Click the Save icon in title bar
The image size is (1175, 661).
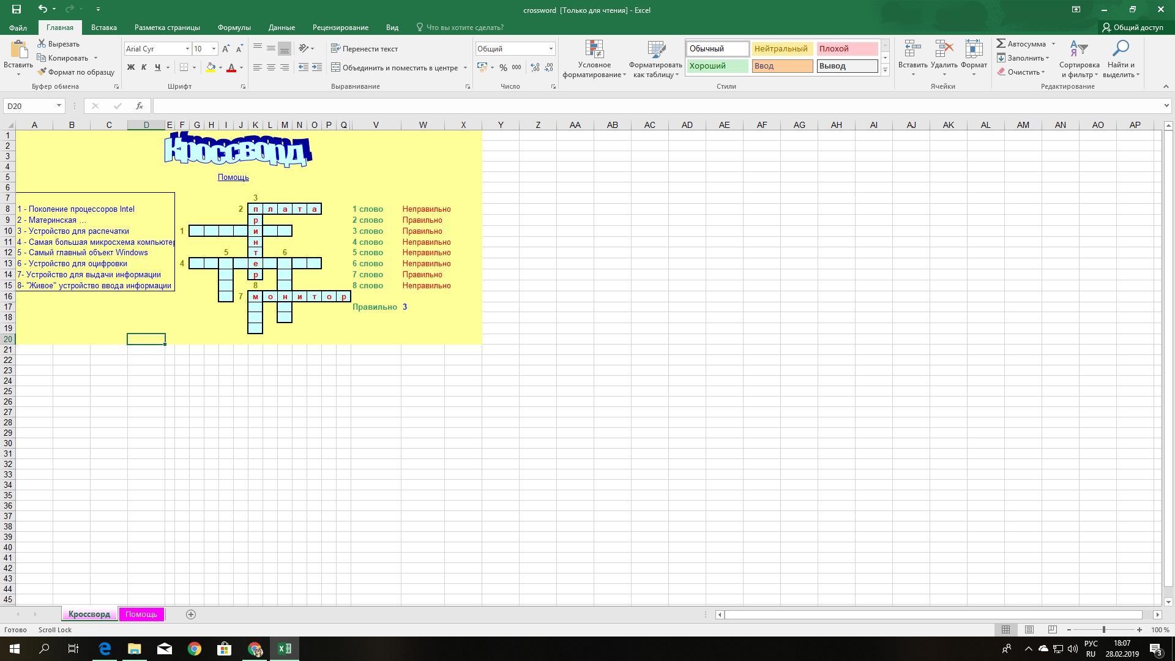pos(17,9)
